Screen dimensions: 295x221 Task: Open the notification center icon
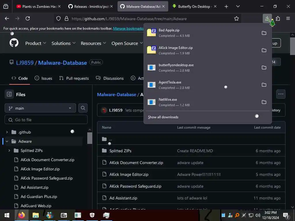pyautogui.click(x=286, y=215)
